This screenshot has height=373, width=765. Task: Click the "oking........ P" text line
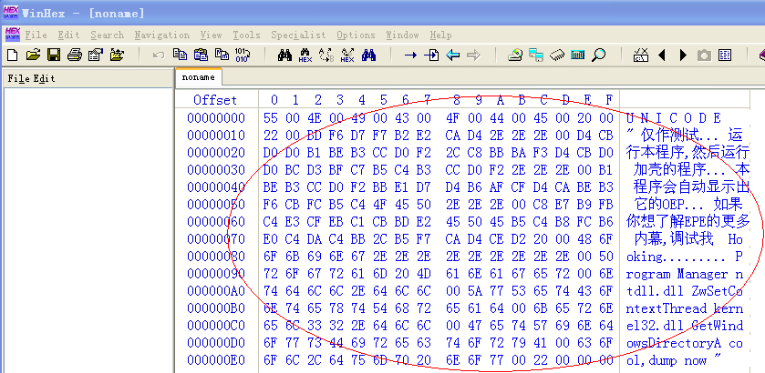pos(685,257)
